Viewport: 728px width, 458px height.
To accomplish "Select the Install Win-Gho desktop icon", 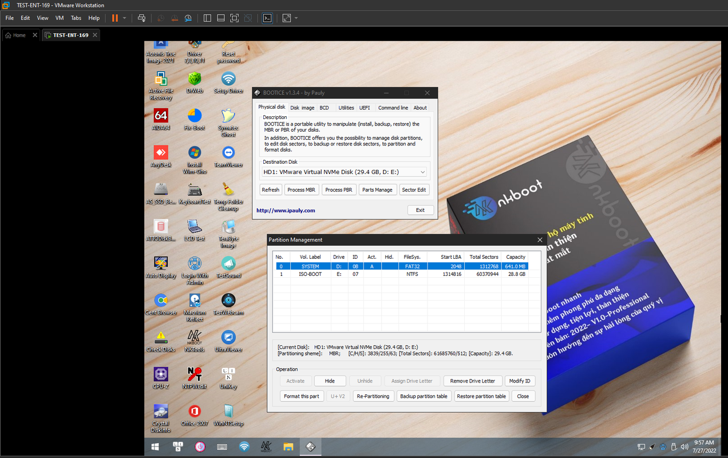I will pos(195,159).
